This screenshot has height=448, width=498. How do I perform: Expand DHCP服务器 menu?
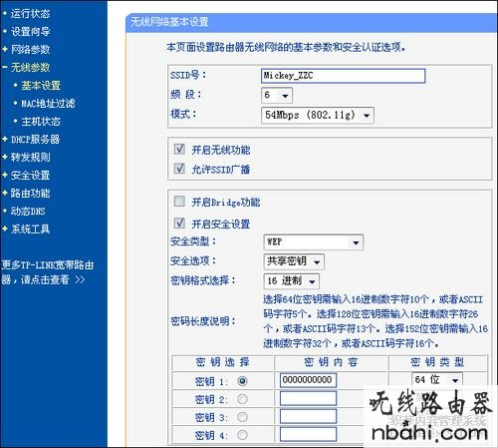[35, 140]
